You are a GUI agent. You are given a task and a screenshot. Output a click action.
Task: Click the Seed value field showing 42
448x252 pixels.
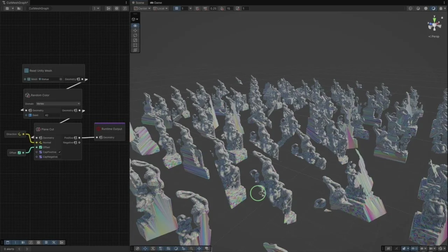tap(52, 115)
